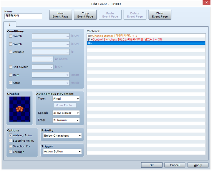This screenshot has height=171, width=212.
Task: Open the Trigger dropdown Action Button
Action: [62, 151]
